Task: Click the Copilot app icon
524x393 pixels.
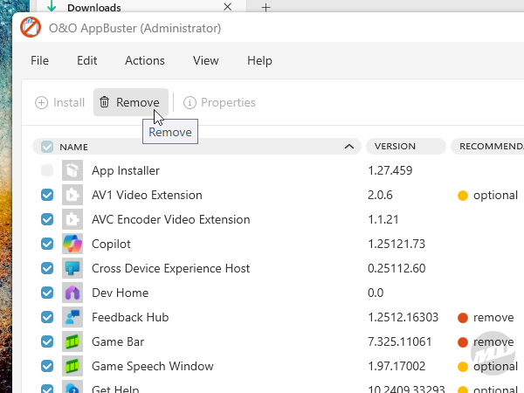Action: 72,244
